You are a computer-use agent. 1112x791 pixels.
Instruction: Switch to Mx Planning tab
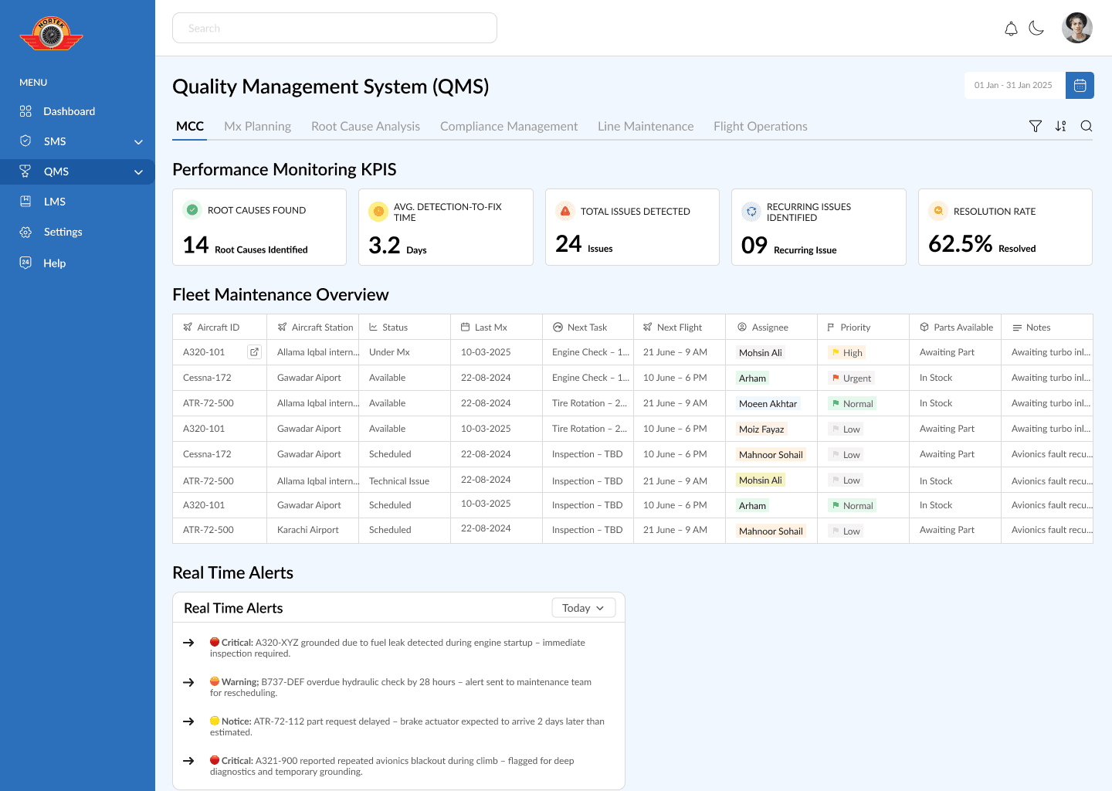point(257,126)
